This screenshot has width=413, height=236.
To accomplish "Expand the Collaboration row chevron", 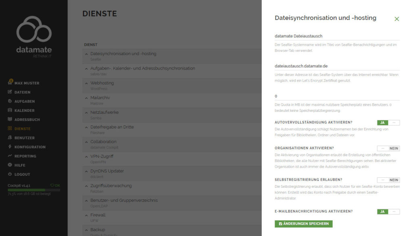I will (86, 142).
